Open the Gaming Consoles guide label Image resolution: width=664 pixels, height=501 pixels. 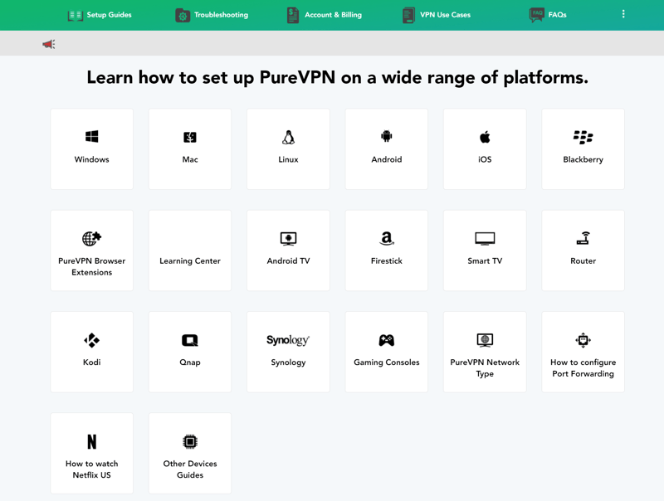(387, 362)
